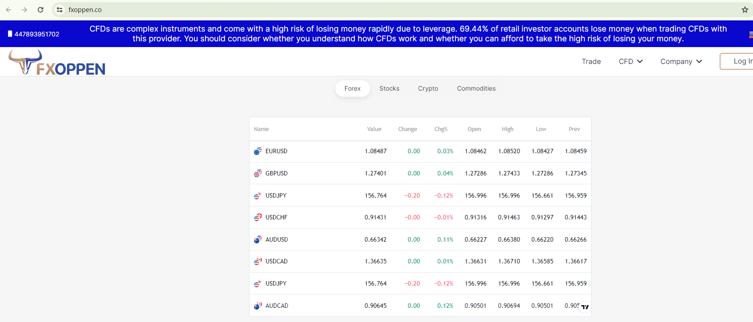Reload the page using the refresh icon

[x=40, y=10]
